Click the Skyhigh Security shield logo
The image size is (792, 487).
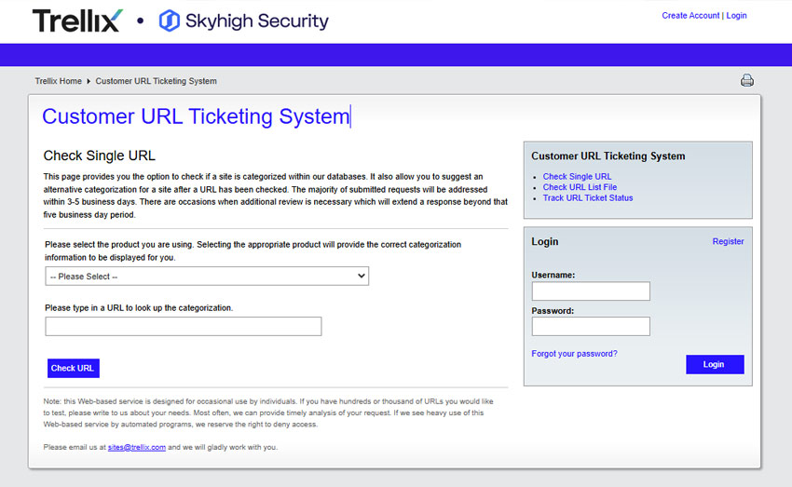170,20
